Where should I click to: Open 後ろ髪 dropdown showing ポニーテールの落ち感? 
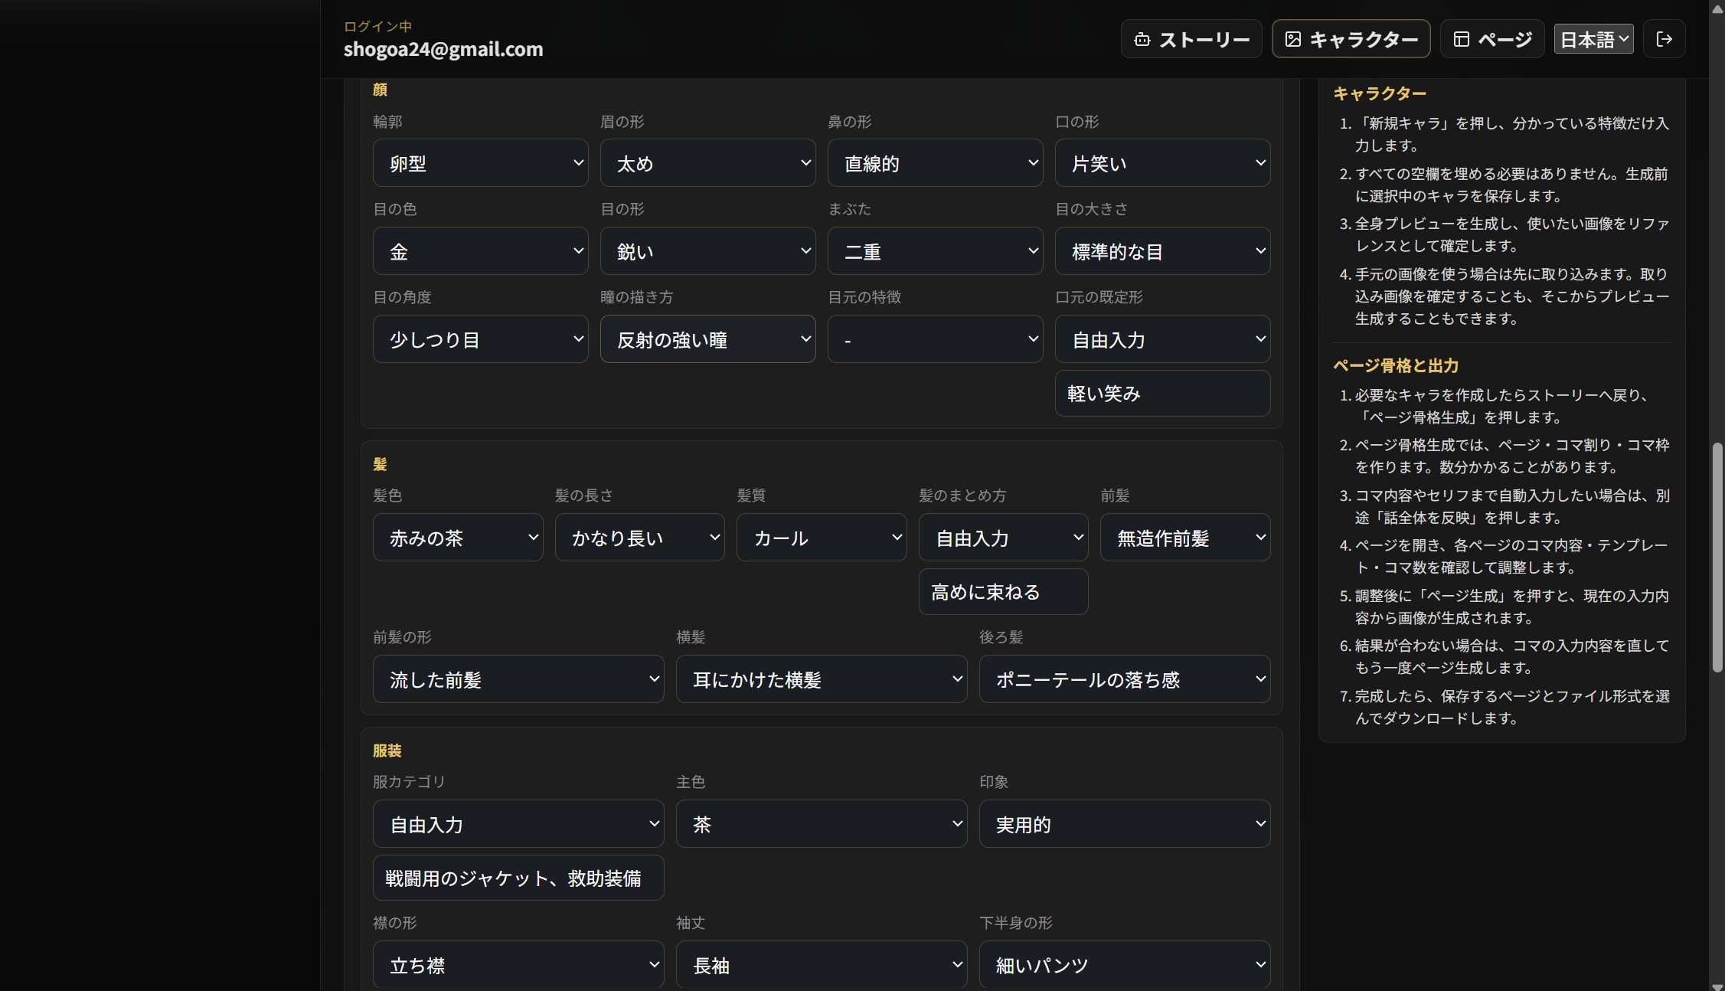(1125, 679)
